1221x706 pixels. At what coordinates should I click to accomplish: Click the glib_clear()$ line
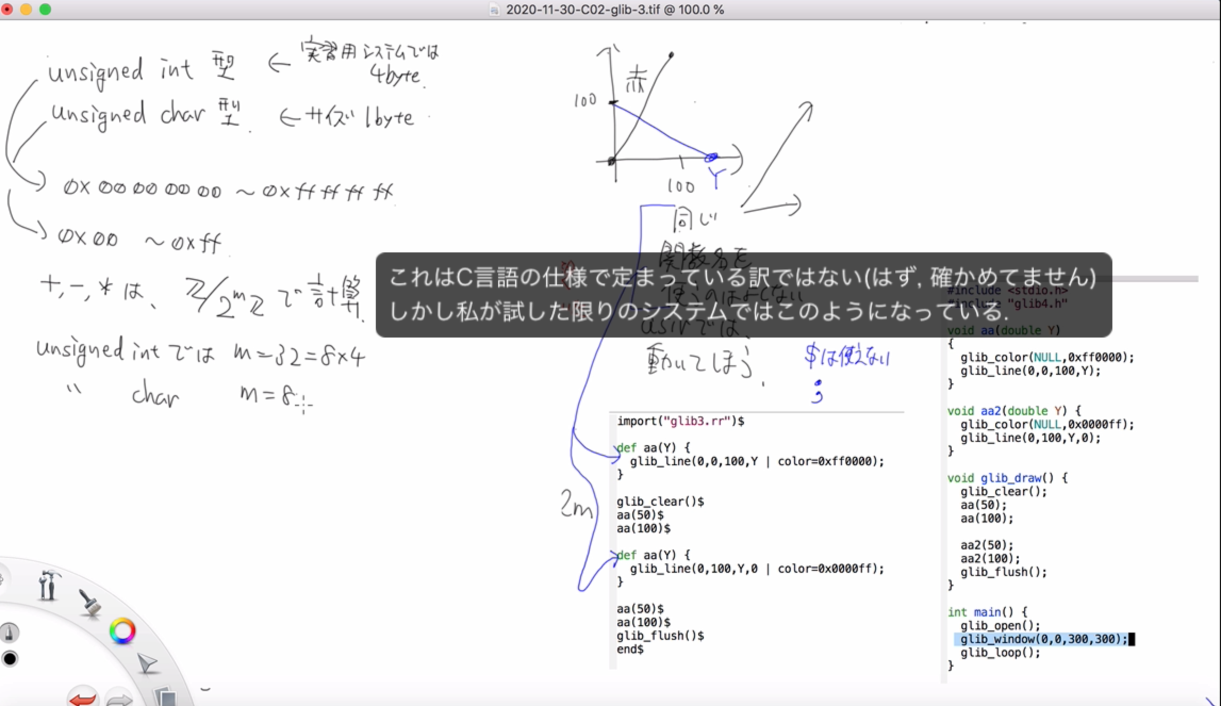660,502
